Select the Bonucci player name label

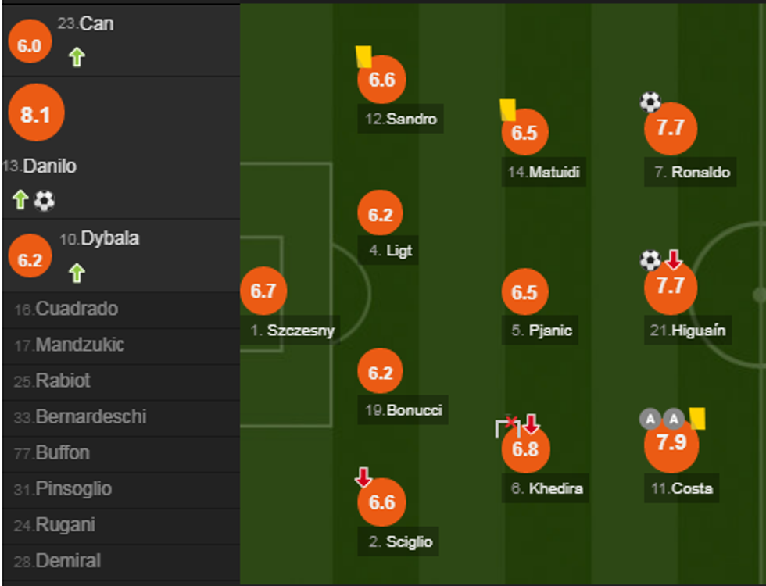click(x=414, y=409)
